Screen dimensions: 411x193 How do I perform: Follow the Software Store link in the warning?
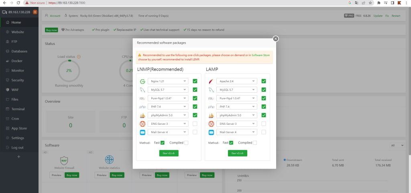pos(260,55)
